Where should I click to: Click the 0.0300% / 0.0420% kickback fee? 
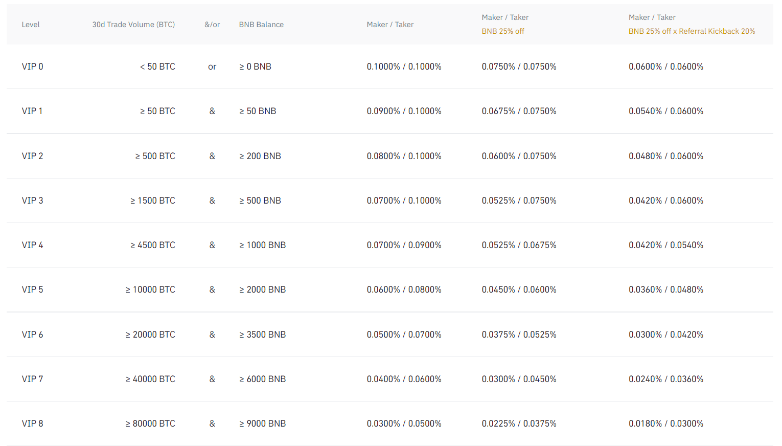tap(666, 334)
